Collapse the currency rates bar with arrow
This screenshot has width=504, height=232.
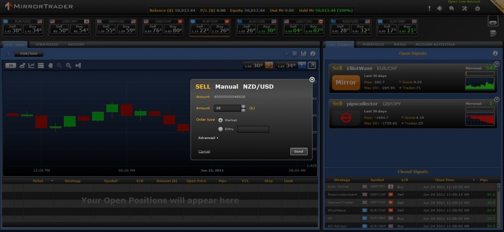tap(493, 21)
